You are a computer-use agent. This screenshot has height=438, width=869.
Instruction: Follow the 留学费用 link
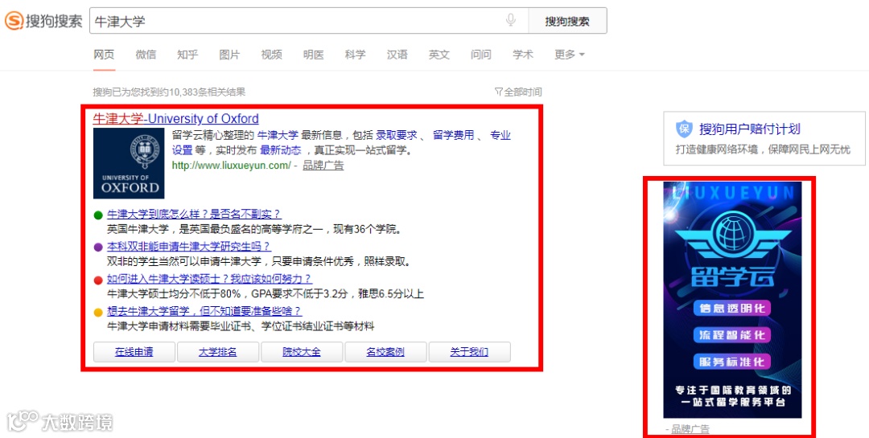click(x=453, y=135)
